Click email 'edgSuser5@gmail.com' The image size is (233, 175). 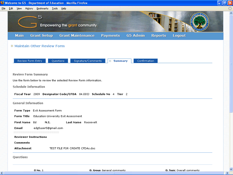click(x=48, y=128)
